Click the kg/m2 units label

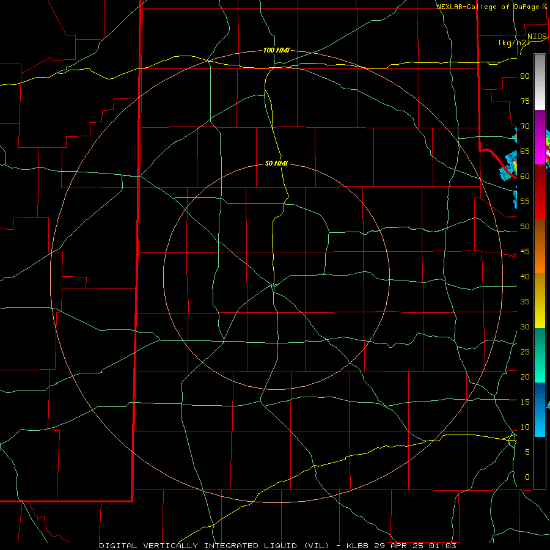514,43
